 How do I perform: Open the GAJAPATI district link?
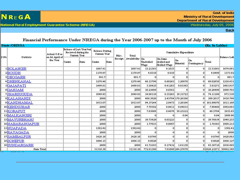17,86
